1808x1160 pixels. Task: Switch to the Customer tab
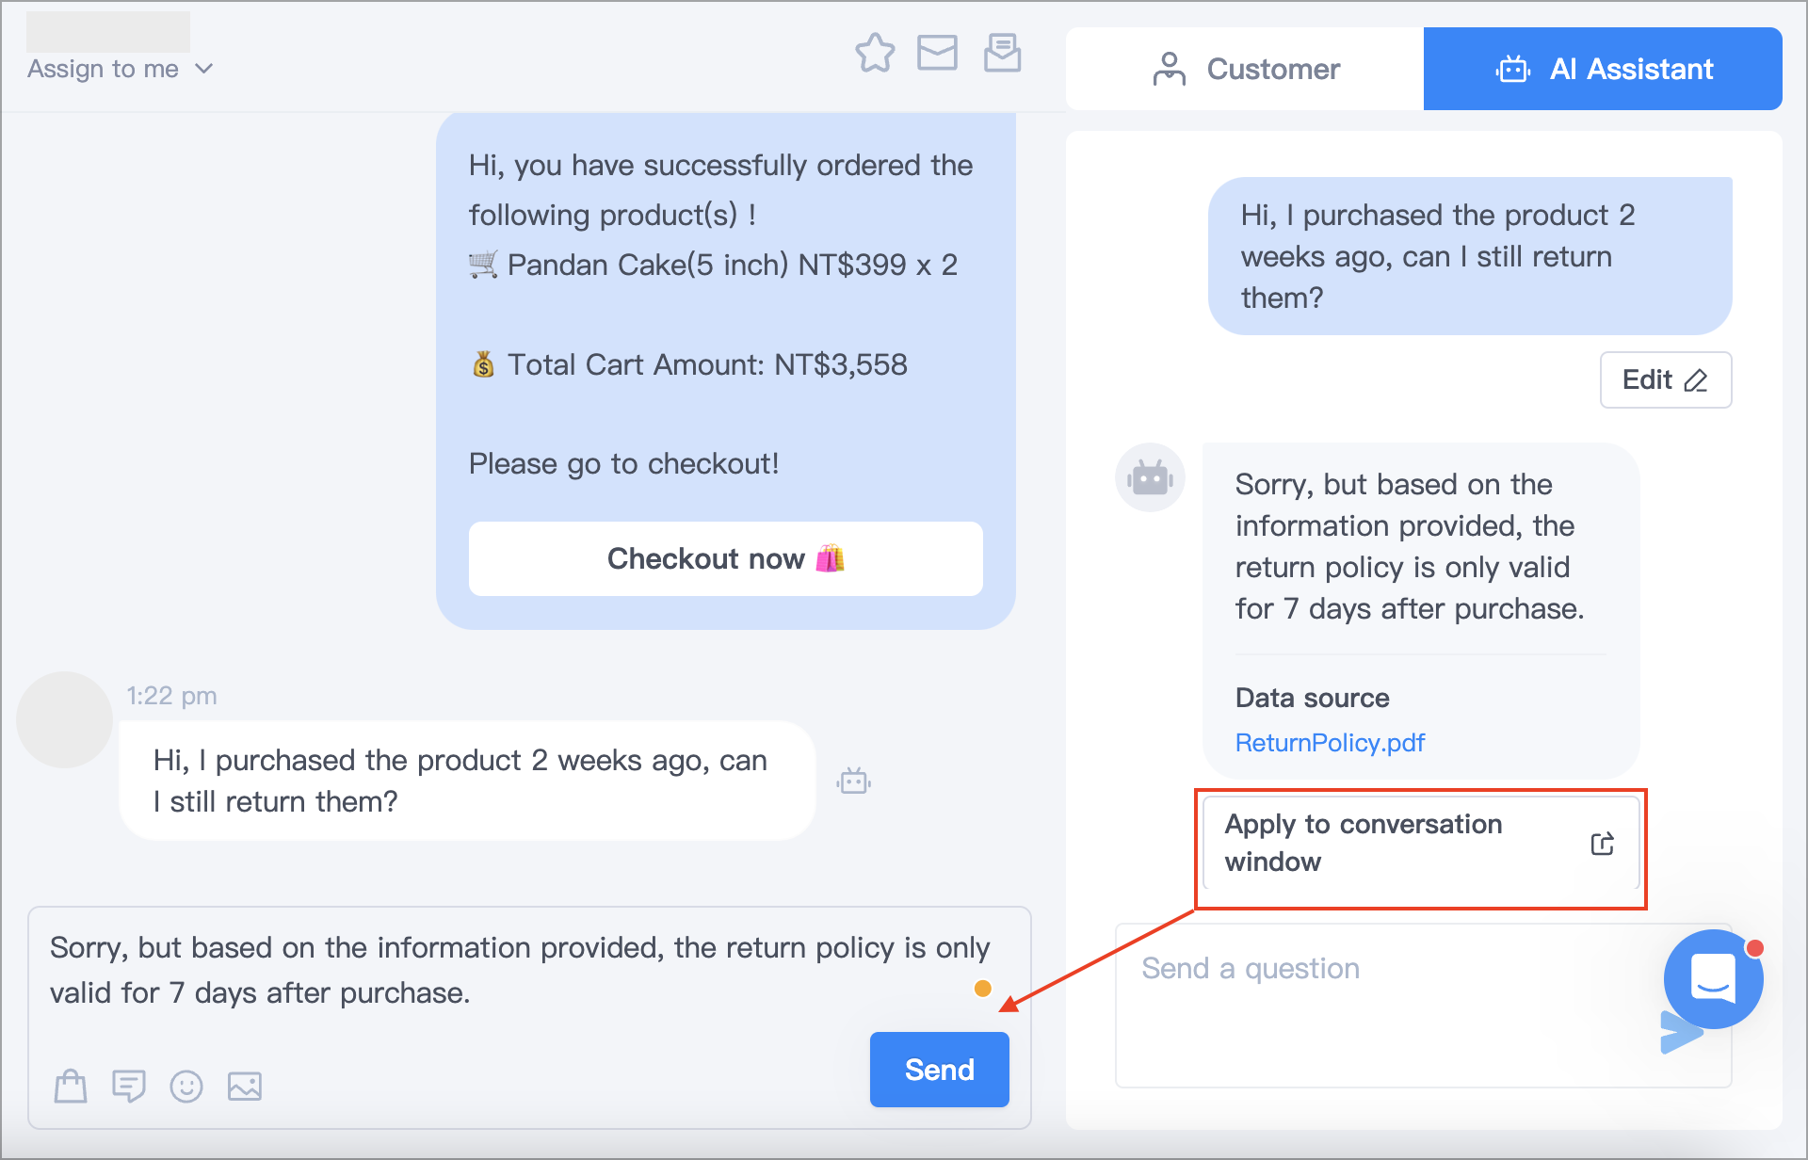click(x=1245, y=69)
